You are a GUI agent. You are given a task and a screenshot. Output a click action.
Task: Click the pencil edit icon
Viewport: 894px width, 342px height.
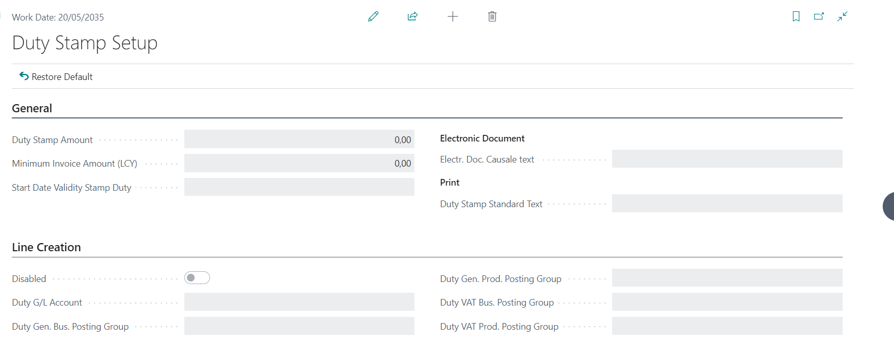tap(373, 16)
